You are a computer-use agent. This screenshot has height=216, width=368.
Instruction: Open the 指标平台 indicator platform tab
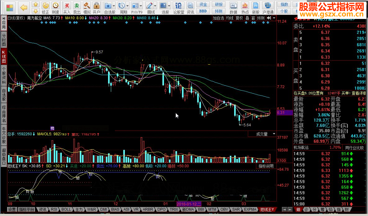[26, 209]
